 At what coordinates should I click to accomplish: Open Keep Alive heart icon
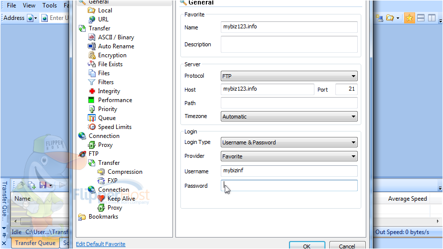pos(101,199)
